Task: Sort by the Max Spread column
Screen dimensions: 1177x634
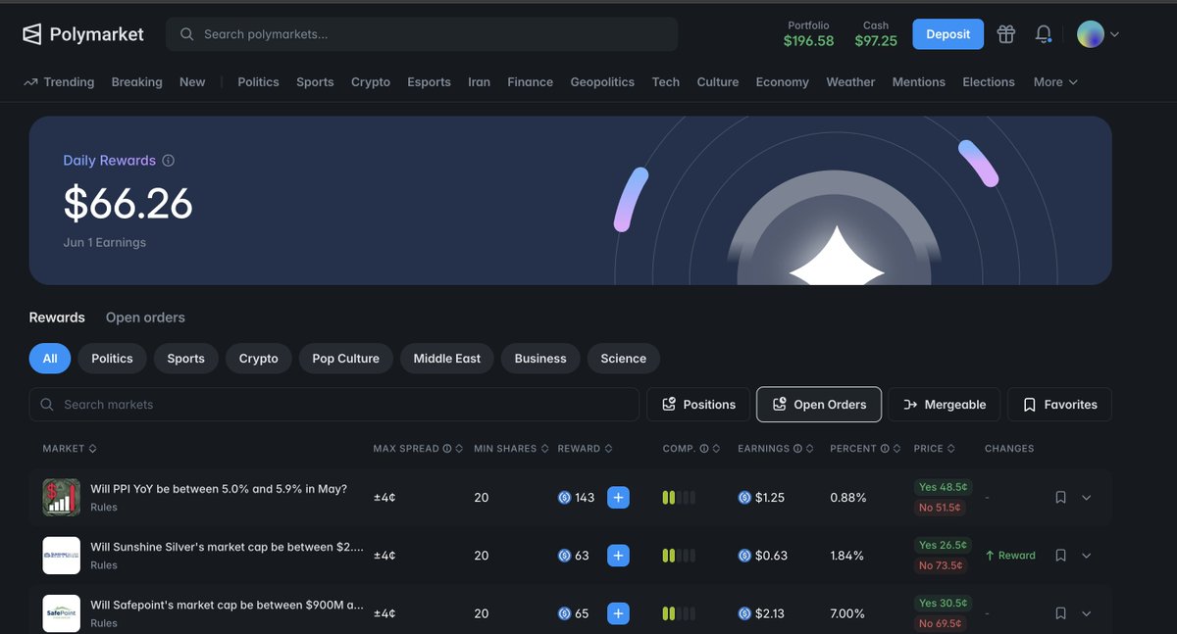Action: (417, 449)
